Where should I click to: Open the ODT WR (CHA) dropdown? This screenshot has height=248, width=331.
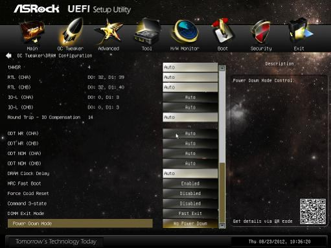click(190, 133)
